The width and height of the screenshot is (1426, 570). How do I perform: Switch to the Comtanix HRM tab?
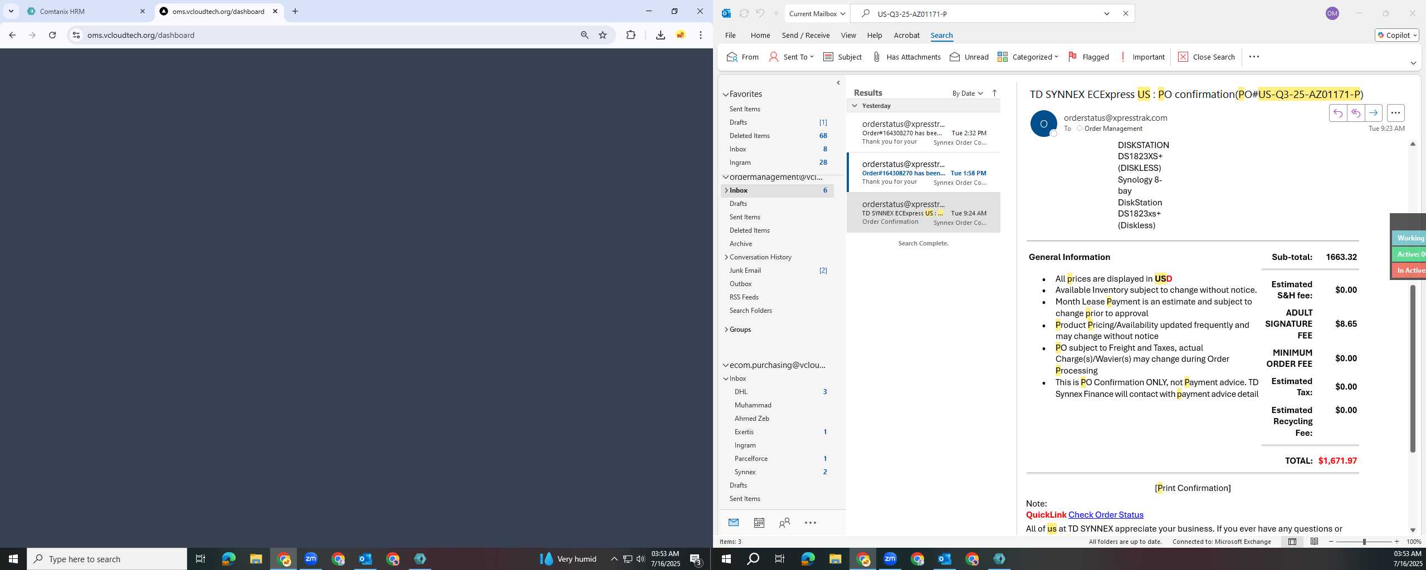click(86, 11)
